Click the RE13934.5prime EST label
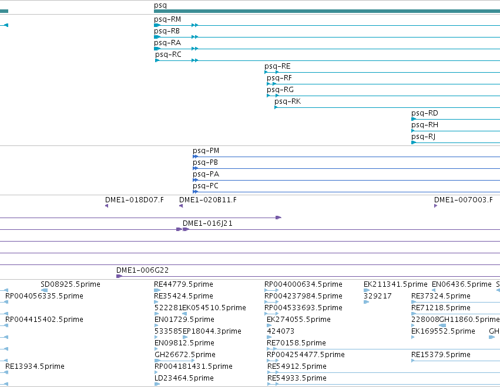500x387 pixels. (35, 366)
